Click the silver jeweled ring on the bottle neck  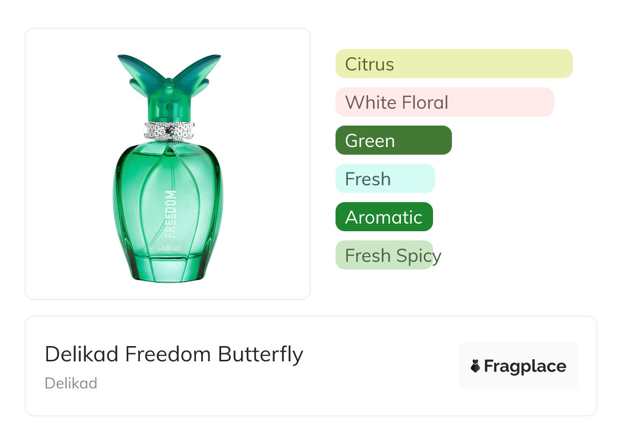168,131
